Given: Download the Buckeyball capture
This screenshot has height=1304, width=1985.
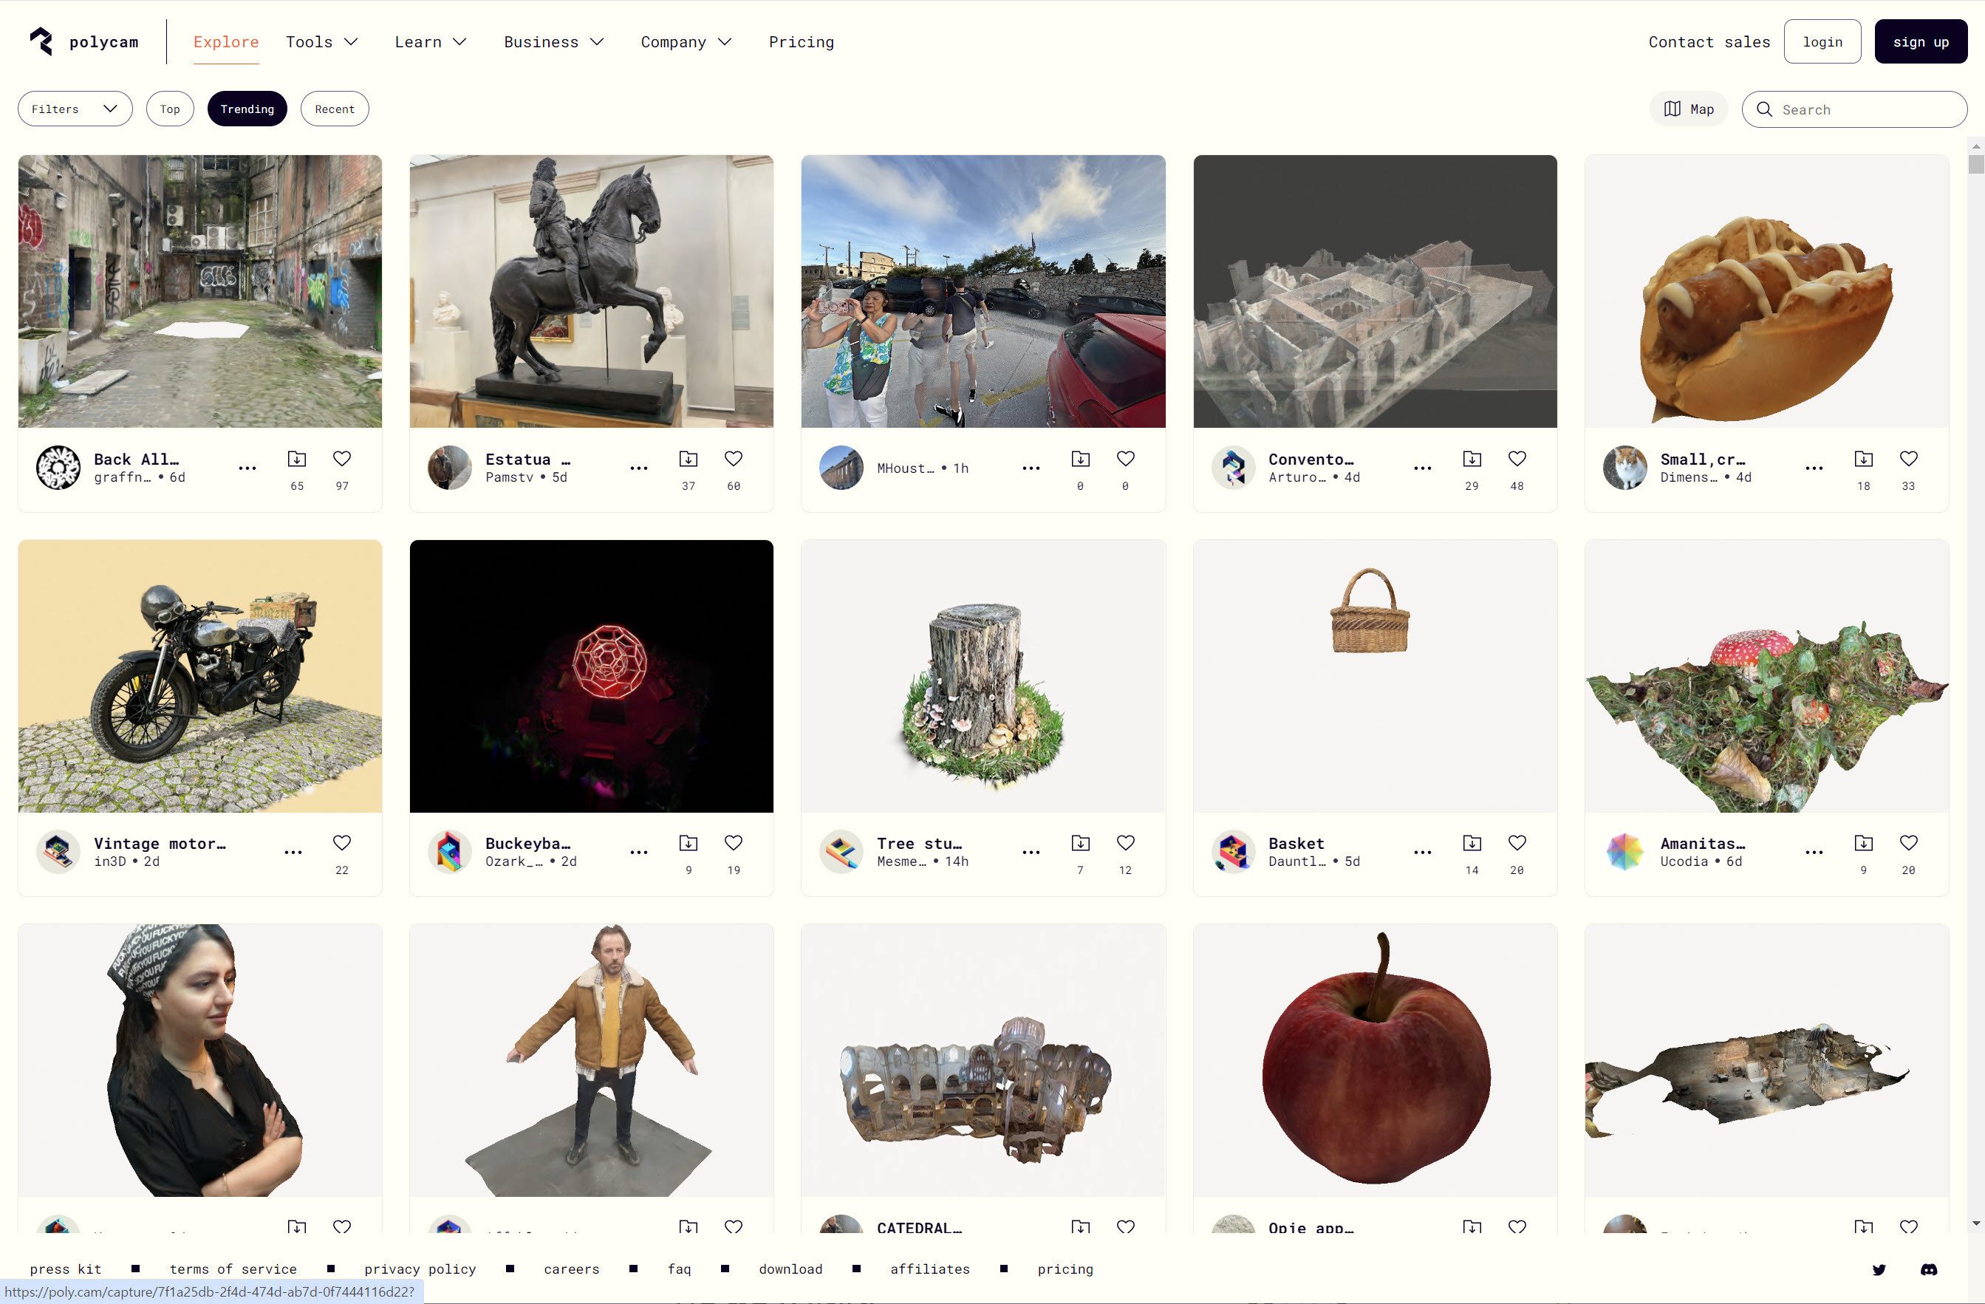Looking at the screenshot, I should click(688, 843).
